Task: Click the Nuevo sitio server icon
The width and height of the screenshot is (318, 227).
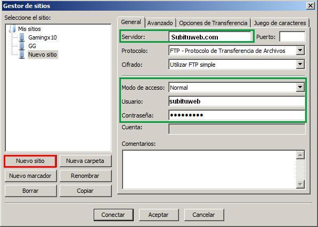Action: pyautogui.click(x=22, y=54)
